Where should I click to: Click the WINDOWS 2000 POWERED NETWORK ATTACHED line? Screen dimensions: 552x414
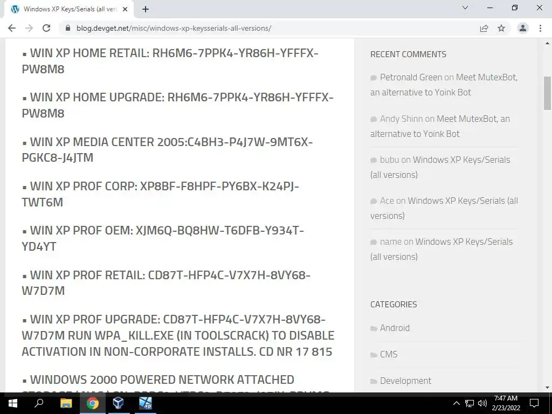click(158, 380)
